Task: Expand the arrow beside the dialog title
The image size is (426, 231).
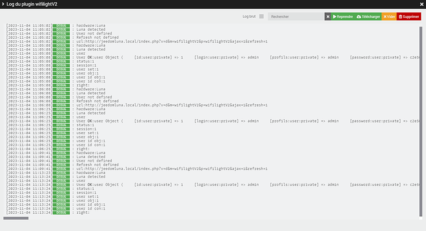Action: click(3, 4)
